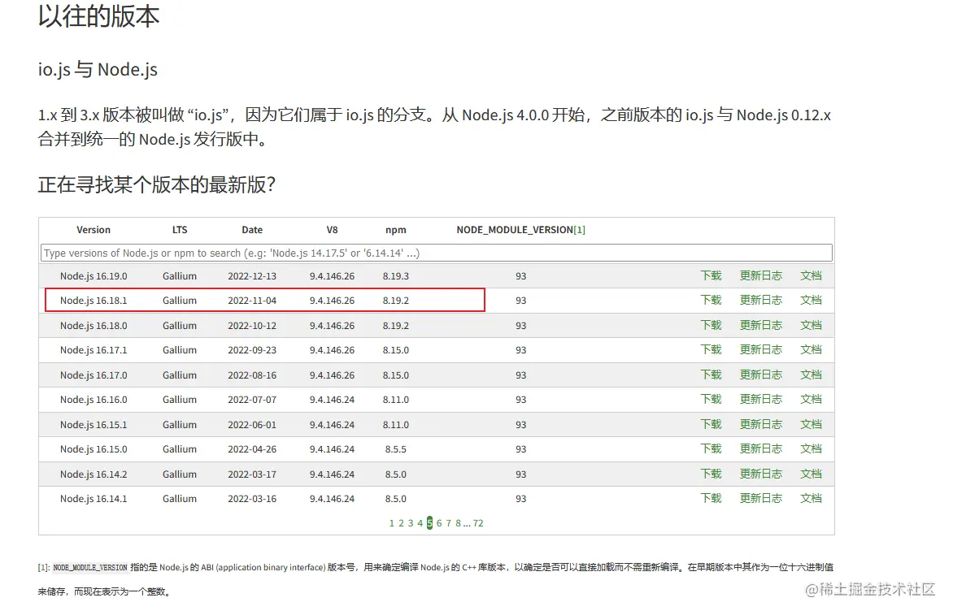The width and height of the screenshot is (953, 615).
Task: Open docs for Node.js 16.17.0
Action: pos(811,375)
